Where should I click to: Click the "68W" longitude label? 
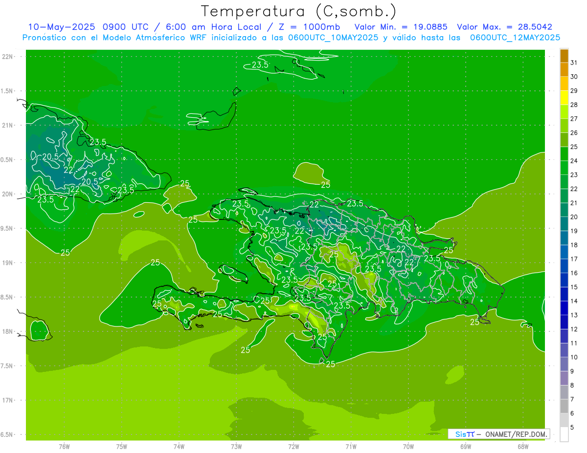tap(523, 446)
